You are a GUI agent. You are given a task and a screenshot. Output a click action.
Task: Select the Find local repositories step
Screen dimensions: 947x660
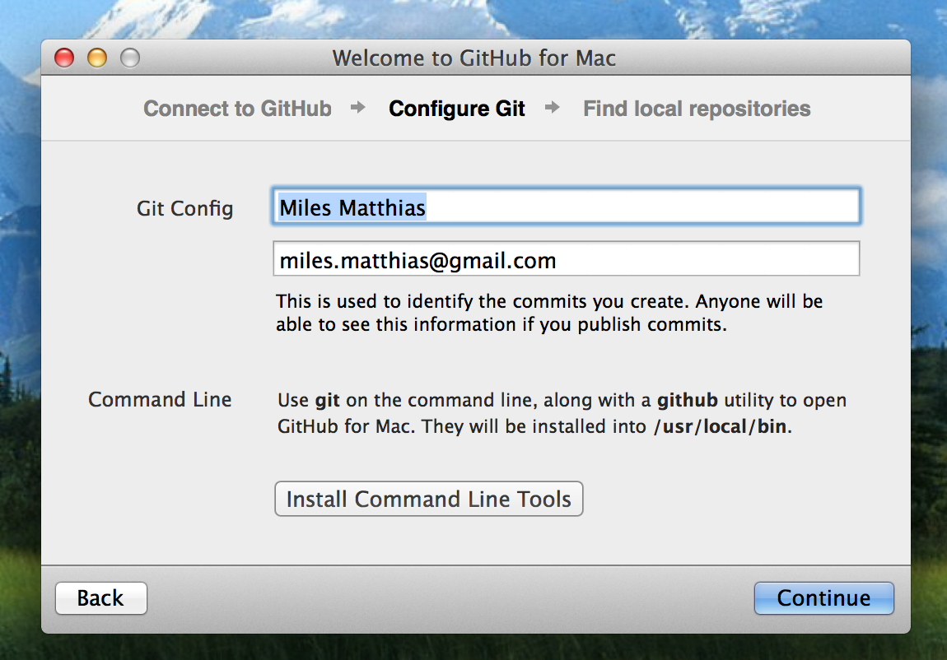tap(697, 109)
